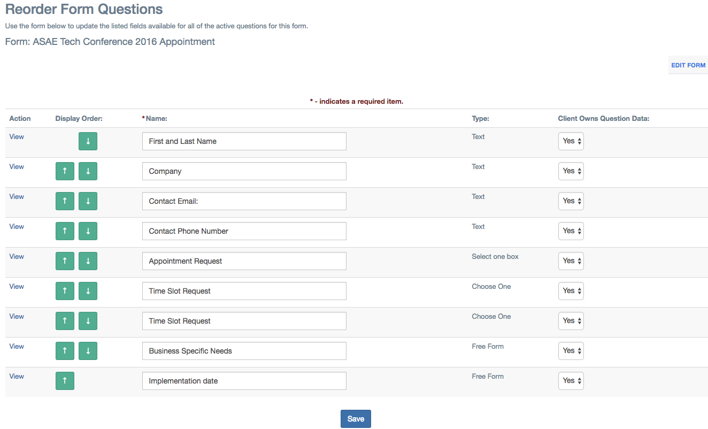Select the Contact Phone Number text field

coord(244,231)
